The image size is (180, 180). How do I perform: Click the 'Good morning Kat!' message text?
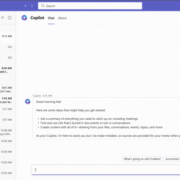[x=49, y=102]
